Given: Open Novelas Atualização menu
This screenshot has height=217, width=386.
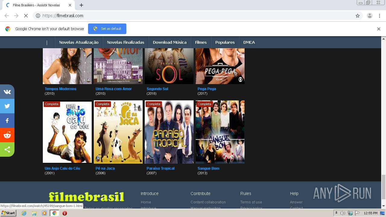Looking at the screenshot, I should (79, 42).
